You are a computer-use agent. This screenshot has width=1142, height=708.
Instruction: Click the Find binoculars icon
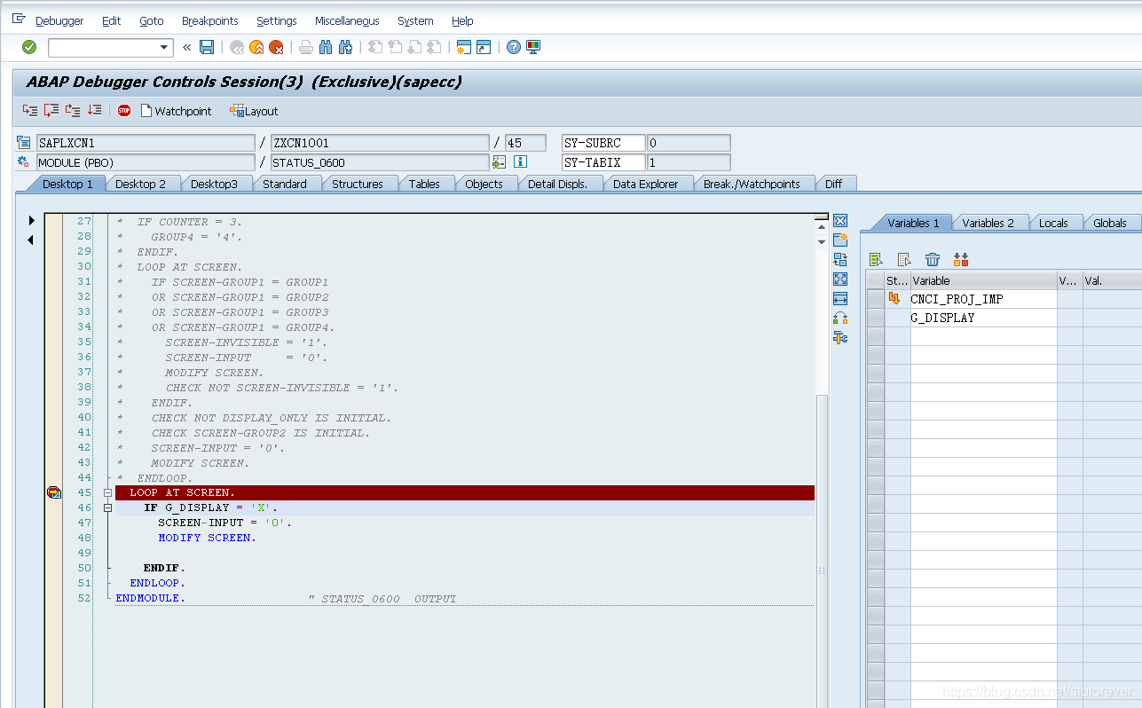326,47
